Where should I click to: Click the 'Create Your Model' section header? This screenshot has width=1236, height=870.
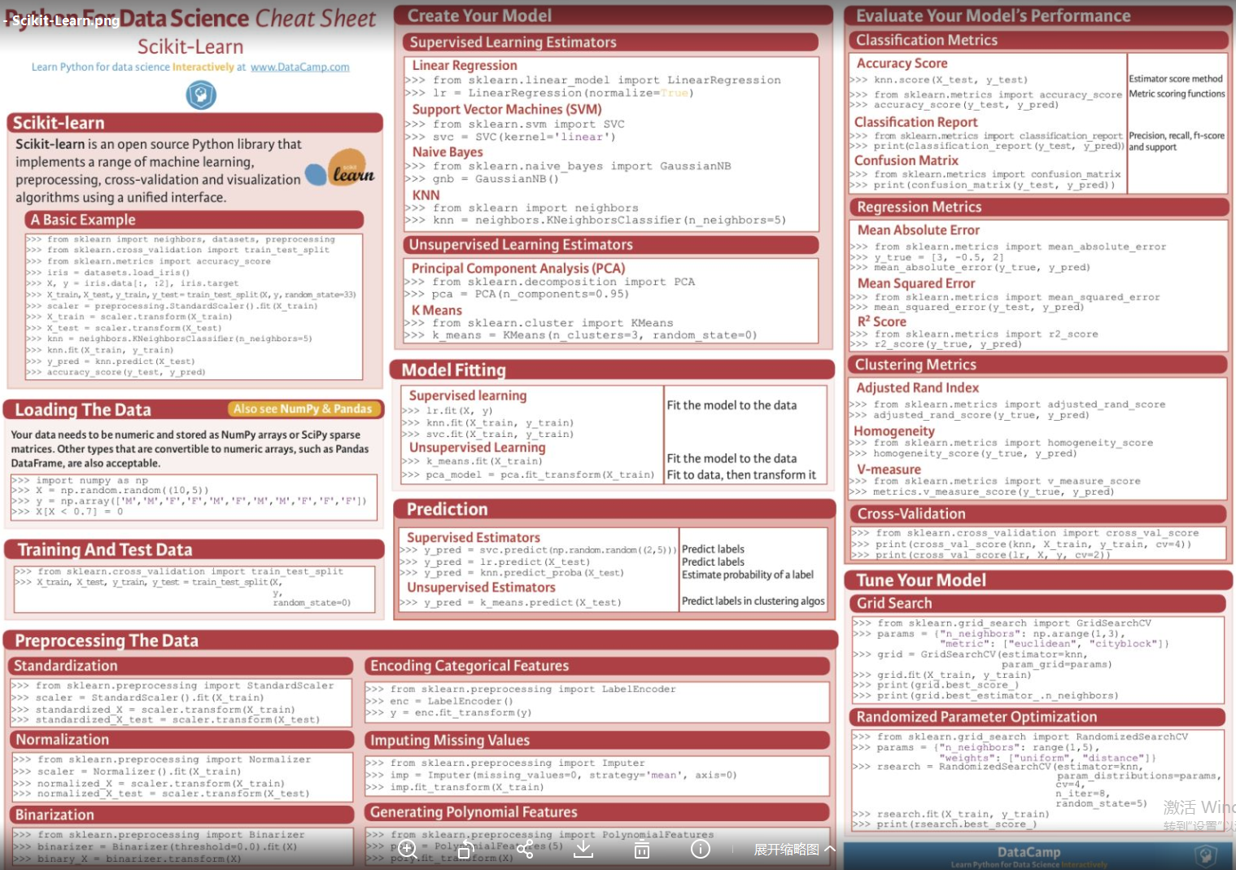(x=479, y=15)
